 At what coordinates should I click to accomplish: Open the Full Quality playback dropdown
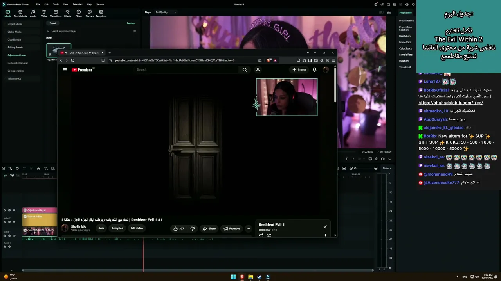(166, 12)
